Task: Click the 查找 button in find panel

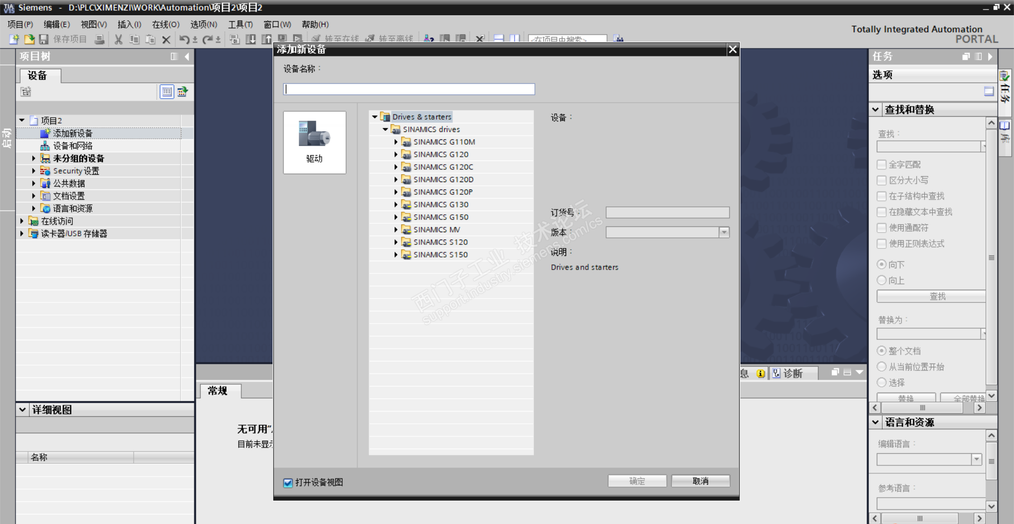Action: tap(932, 297)
